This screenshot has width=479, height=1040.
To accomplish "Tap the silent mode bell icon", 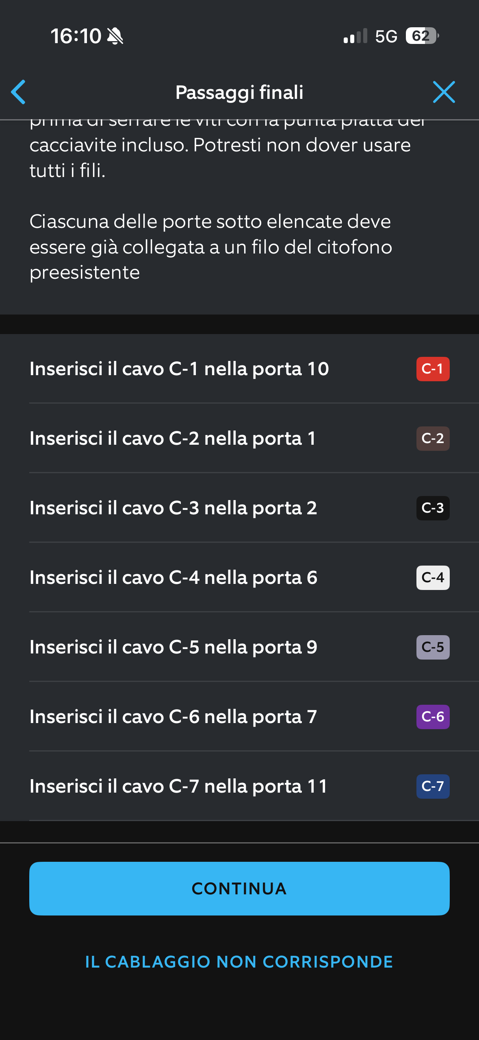I will point(115,36).
